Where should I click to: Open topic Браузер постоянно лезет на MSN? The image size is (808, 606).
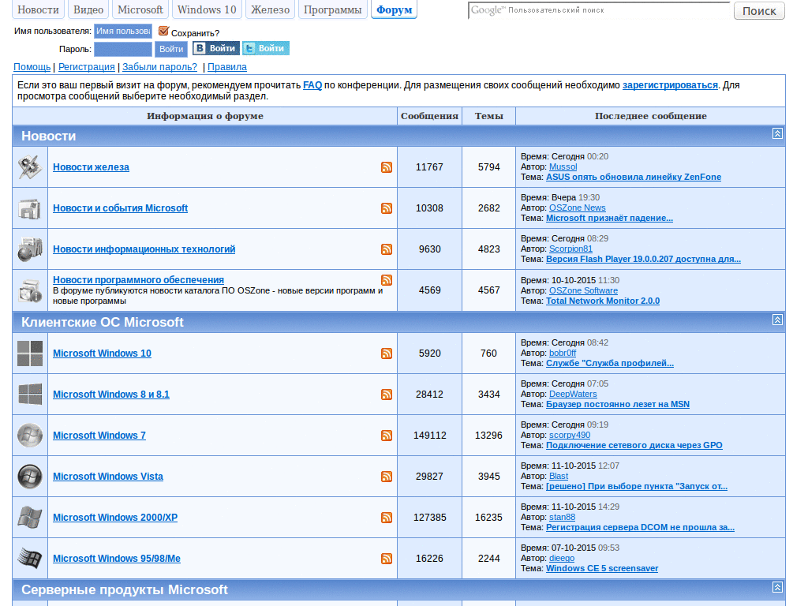pos(618,404)
